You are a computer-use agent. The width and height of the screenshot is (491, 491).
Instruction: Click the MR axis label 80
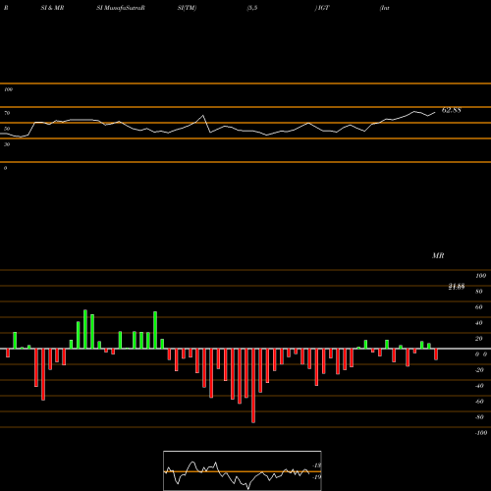479,292
